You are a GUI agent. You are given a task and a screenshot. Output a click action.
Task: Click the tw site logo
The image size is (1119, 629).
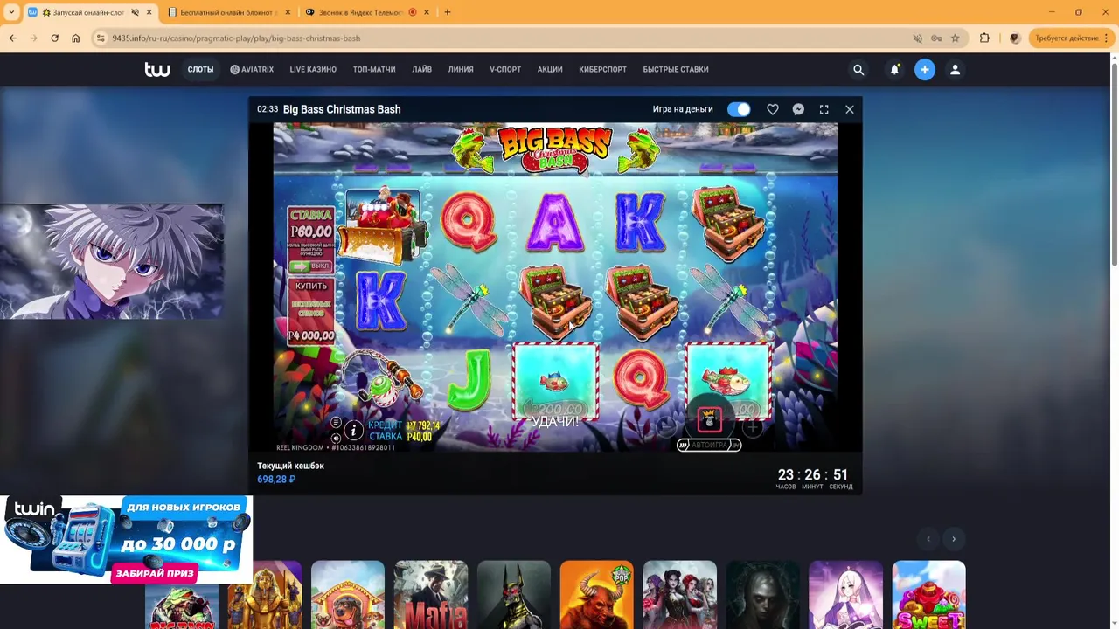click(157, 70)
